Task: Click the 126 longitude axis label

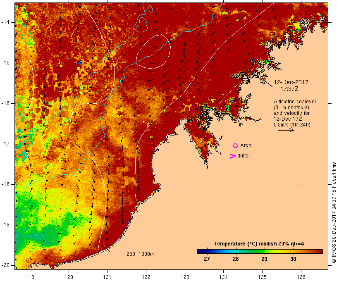Action: point(301,277)
